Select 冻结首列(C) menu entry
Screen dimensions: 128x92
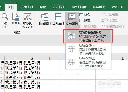[88, 62]
